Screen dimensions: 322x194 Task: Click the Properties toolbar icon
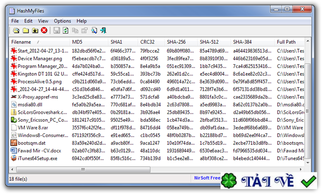click(84, 31)
